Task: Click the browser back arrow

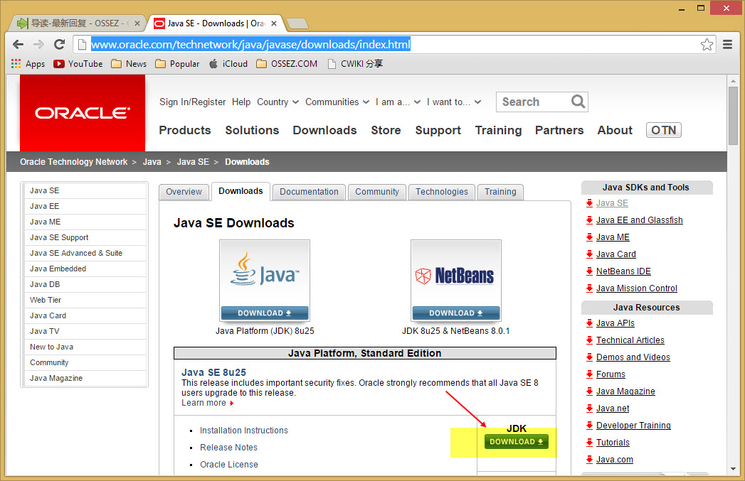Action: pyautogui.click(x=18, y=45)
